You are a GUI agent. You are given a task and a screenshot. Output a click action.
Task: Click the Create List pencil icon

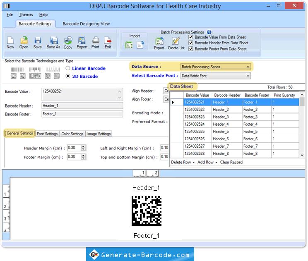(x=176, y=41)
